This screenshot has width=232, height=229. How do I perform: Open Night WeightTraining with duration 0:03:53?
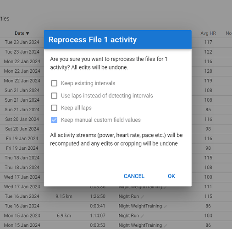coord(140,225)
